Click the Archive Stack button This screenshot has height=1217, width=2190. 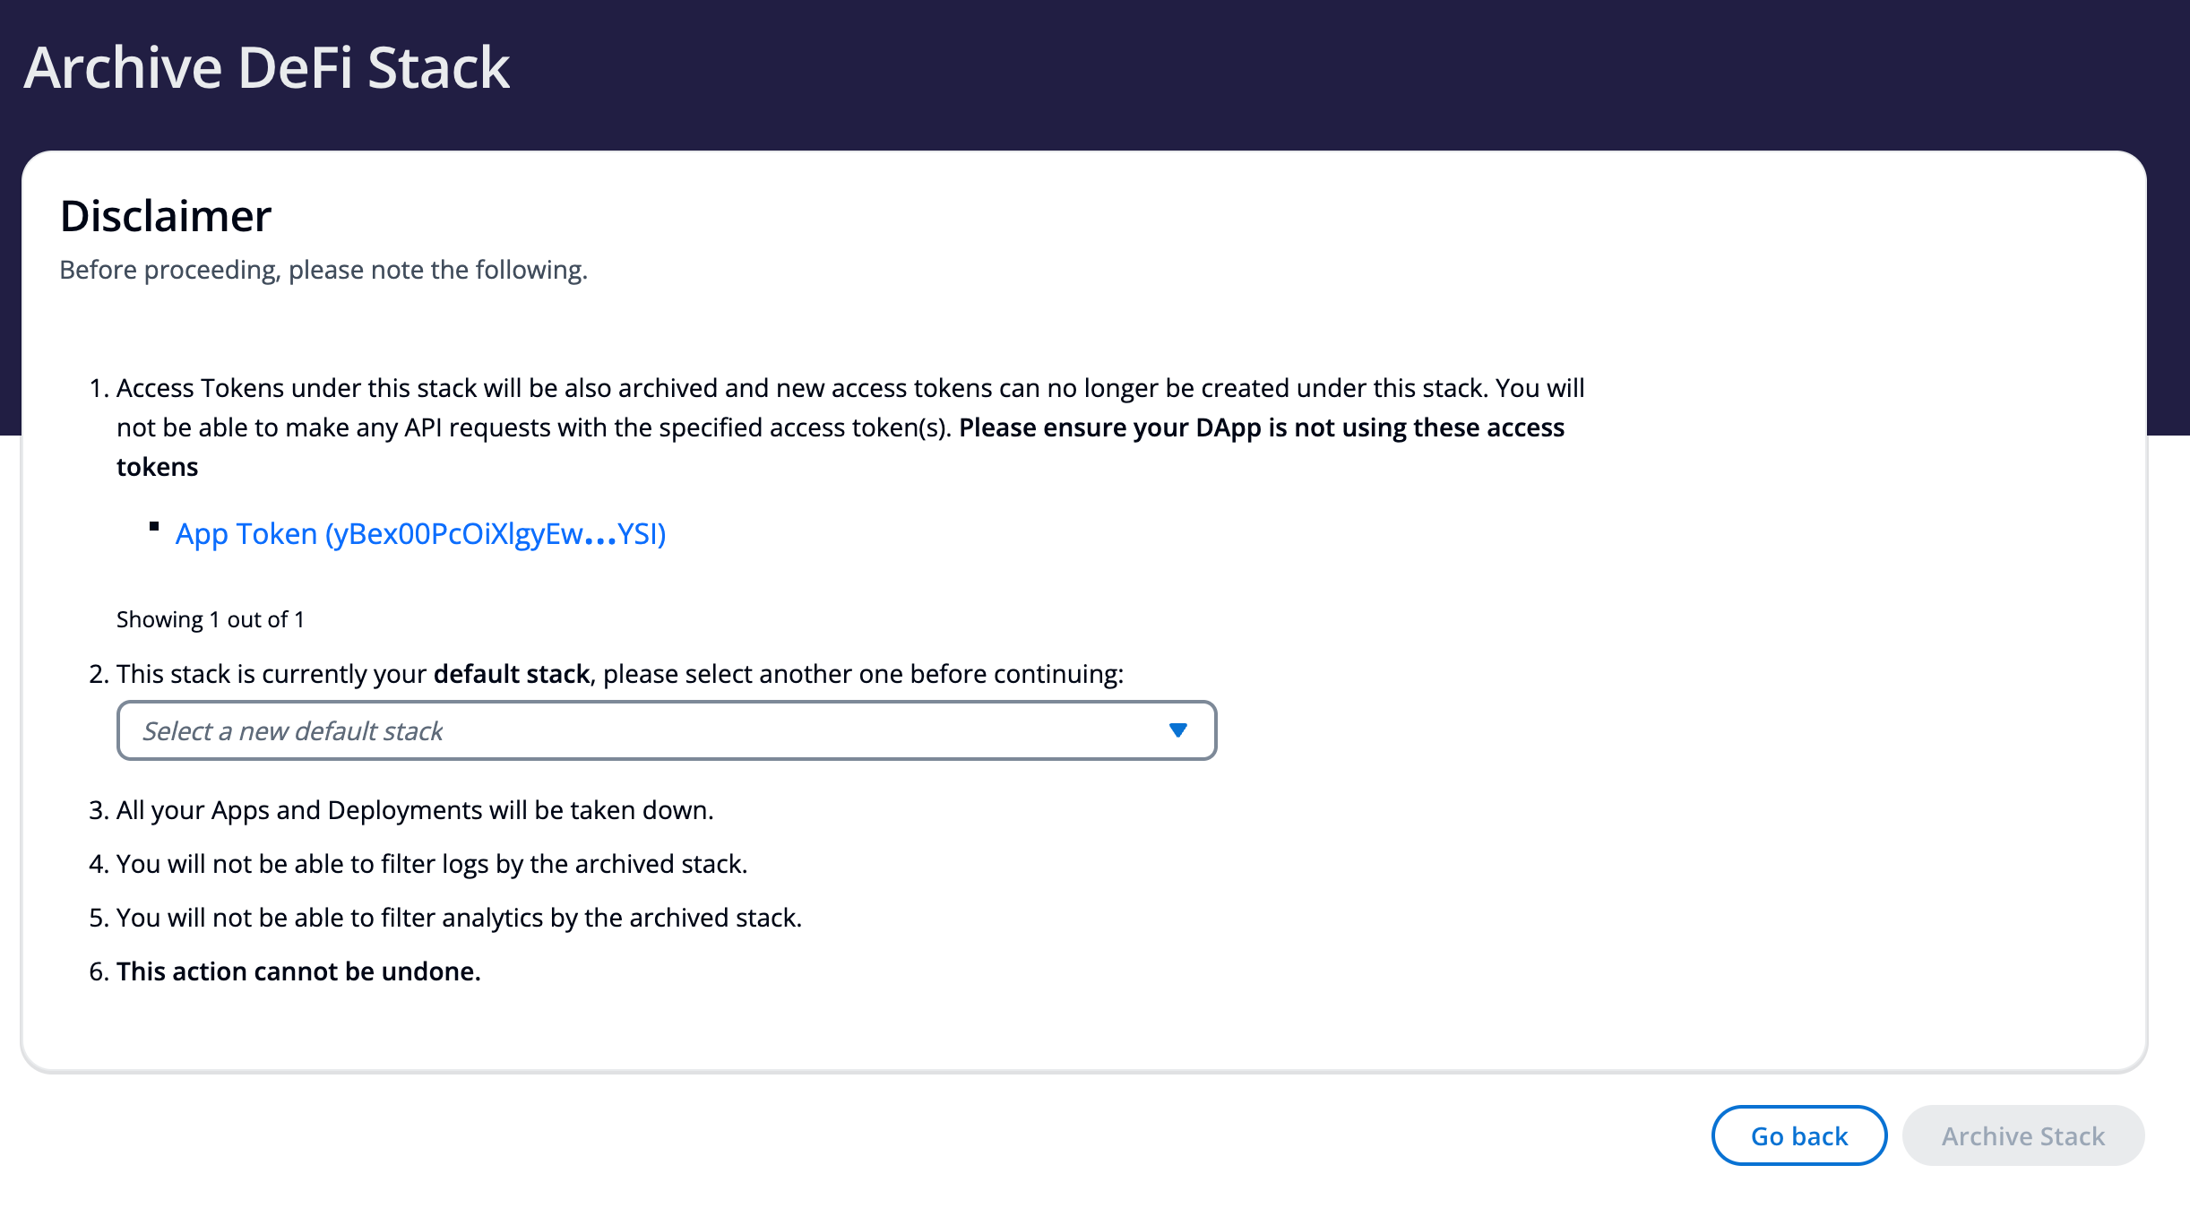click(x=2023, y=1135)
